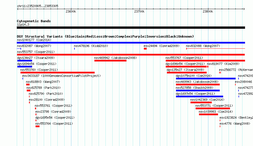Select the blue dgv1075n100 gain bar
This screenshot has width=253, height=146.
pyautogui.click(x=206, y=79)
